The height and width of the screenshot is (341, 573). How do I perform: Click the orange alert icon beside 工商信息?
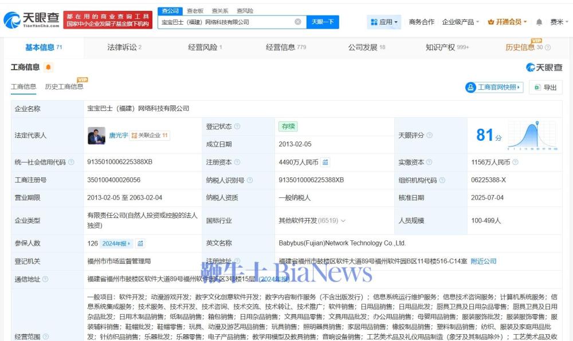point(49,68)
